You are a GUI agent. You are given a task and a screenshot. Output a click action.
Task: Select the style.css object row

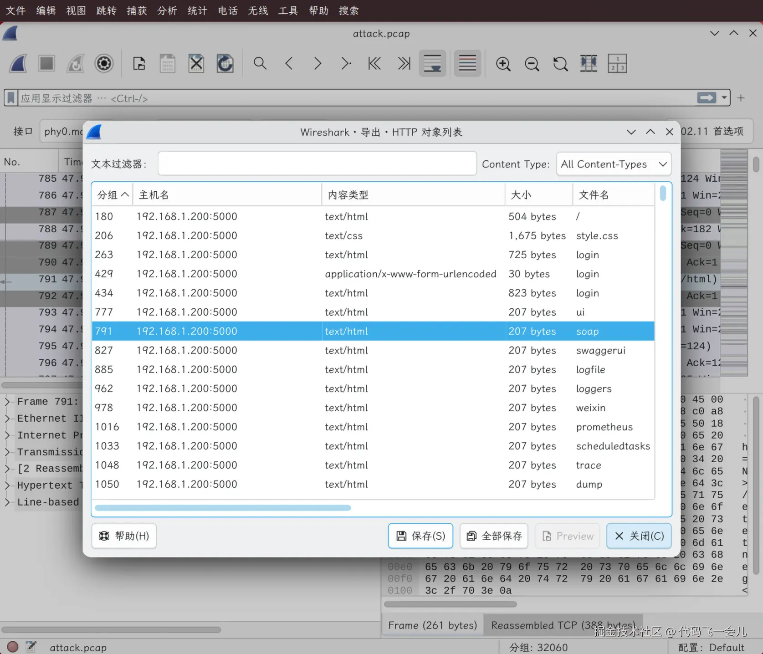tap(373, 235)
